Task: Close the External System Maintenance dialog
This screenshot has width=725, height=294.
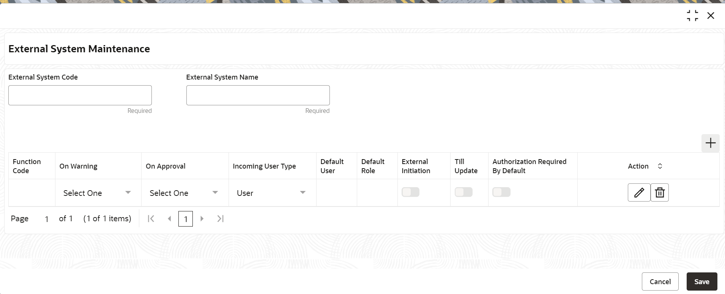Action: click(711, 16)
